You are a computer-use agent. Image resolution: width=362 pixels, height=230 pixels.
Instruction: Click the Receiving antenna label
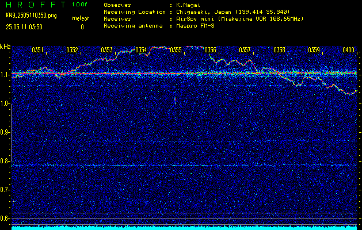tap(133, 26)
